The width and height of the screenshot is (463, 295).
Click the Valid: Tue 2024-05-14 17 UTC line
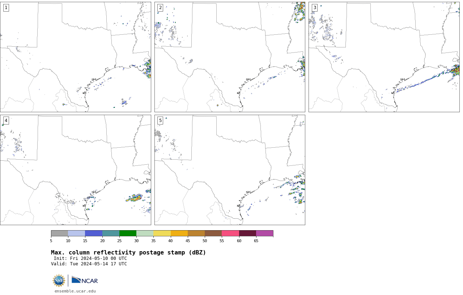[89, 264]
